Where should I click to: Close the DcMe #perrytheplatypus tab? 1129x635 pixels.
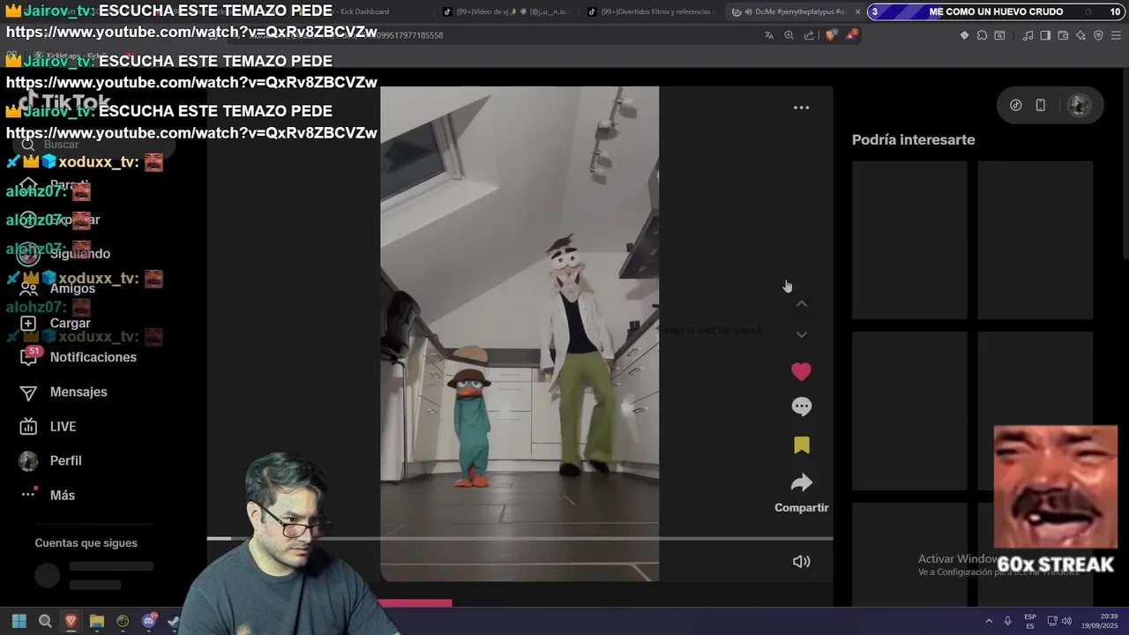point(857,11)
